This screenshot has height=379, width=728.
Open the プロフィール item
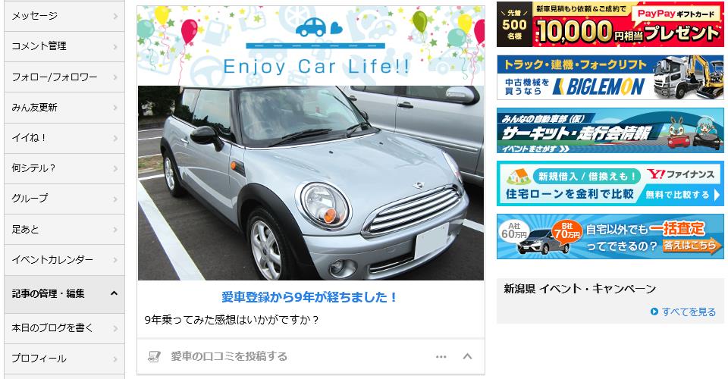tap(64, 359)
